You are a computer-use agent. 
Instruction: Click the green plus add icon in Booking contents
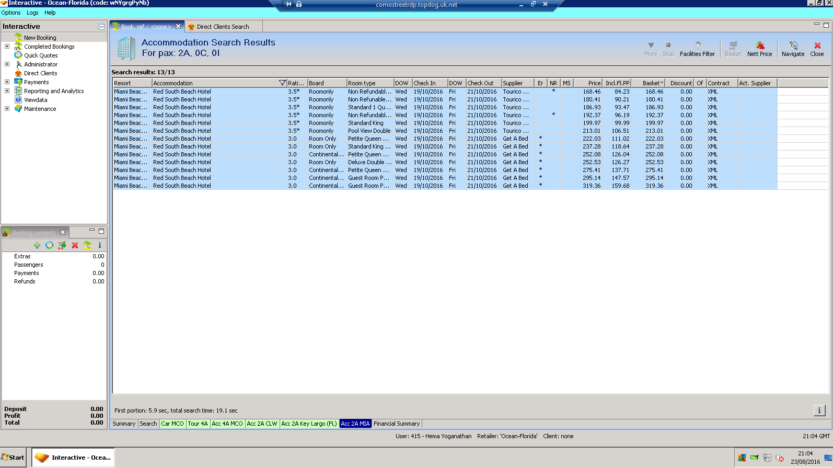[37, 245]
